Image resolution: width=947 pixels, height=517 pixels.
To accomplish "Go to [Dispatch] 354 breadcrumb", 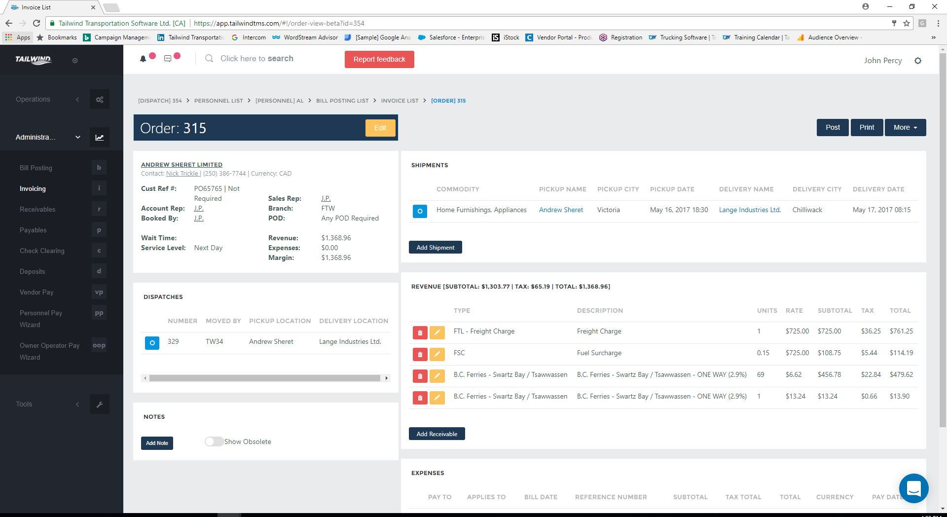I will click(x=160, y=101).
